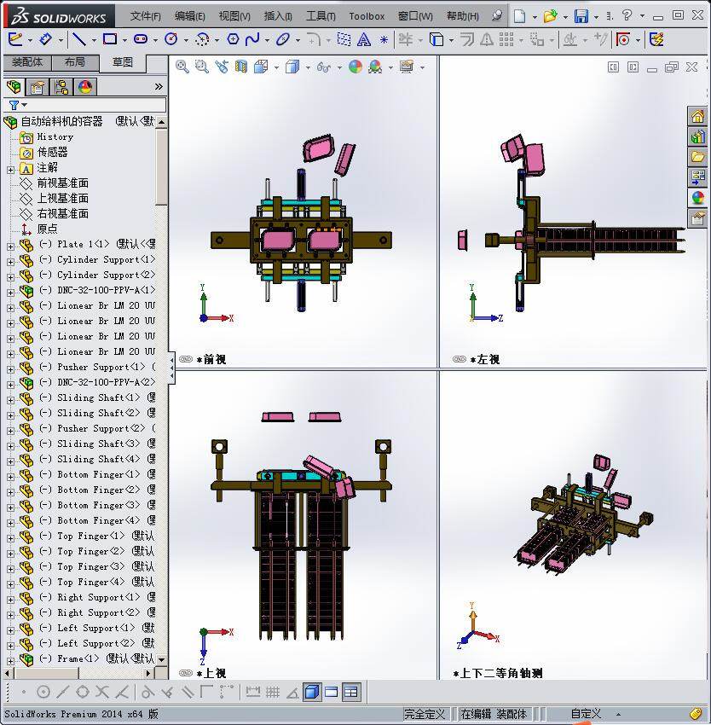Expand the 注解 annotations folder
The image size is (711, 725).
[10, 170]
